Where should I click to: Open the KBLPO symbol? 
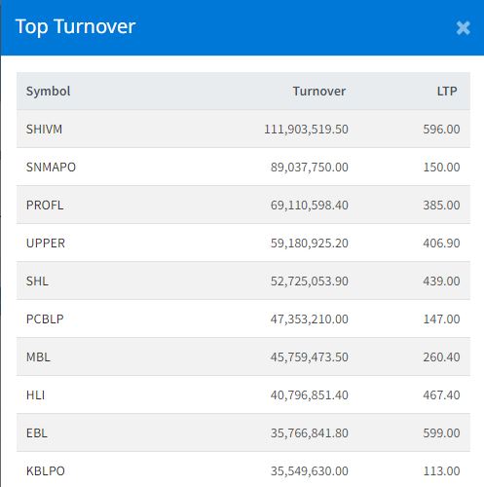[x=46, y=471]
